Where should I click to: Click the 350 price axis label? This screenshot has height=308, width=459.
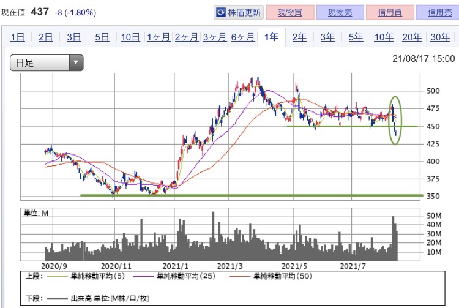433,196
